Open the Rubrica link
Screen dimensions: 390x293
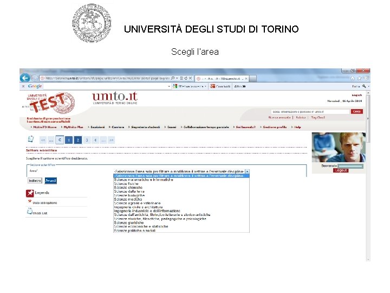click(x=301, y=117)
